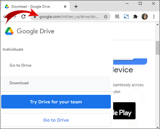Open the profile avatar in the toolbar
Screen dimensions: 160x129
pos(145,17)
